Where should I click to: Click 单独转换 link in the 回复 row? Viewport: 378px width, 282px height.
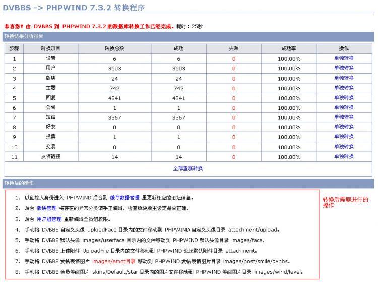click(344, 98)
